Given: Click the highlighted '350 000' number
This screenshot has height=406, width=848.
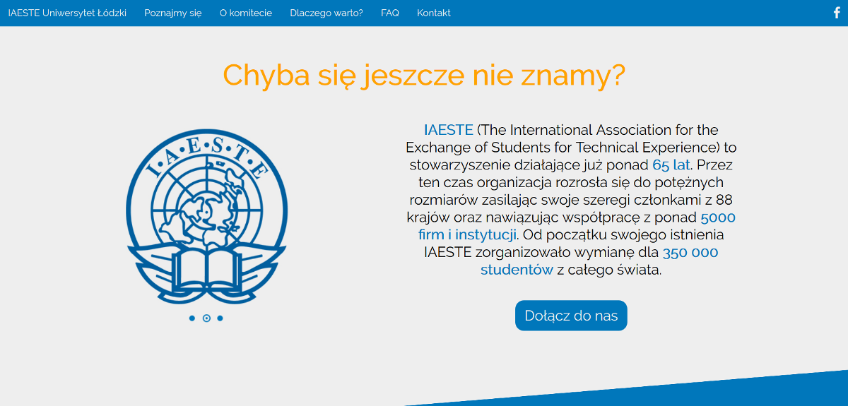Looking at the screenshot, I should tap(690, 252).
